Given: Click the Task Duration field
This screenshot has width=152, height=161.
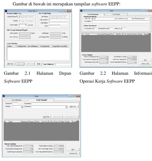Looking at the screenshot, I should click(x=129, y=19).
